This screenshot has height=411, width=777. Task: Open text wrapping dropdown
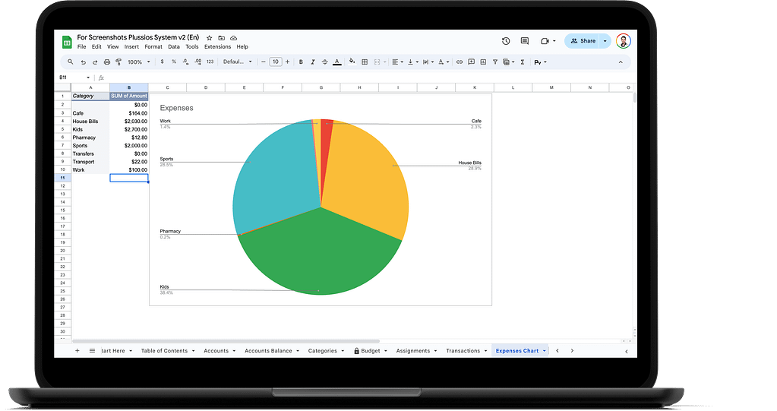tap(428, 62)
